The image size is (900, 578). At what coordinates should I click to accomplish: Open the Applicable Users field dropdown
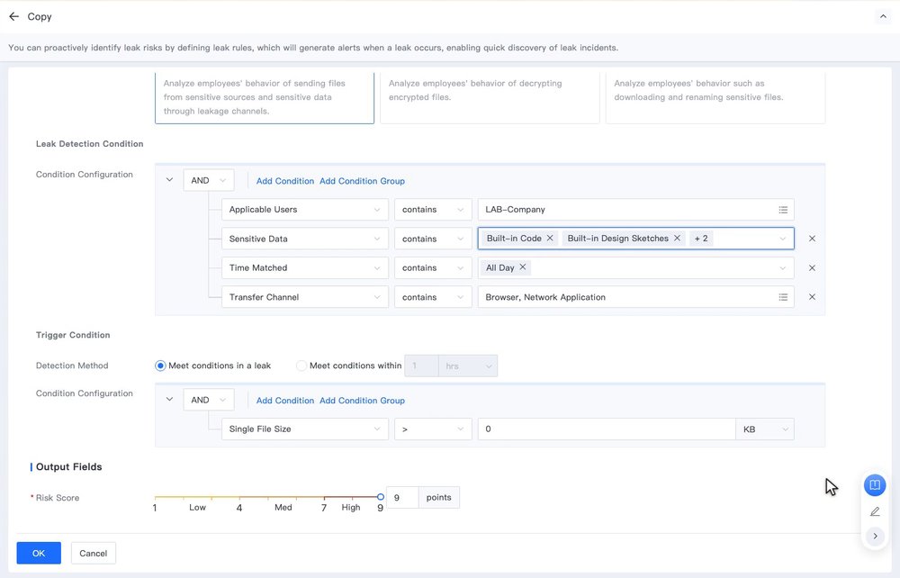(x=305, y=210)
